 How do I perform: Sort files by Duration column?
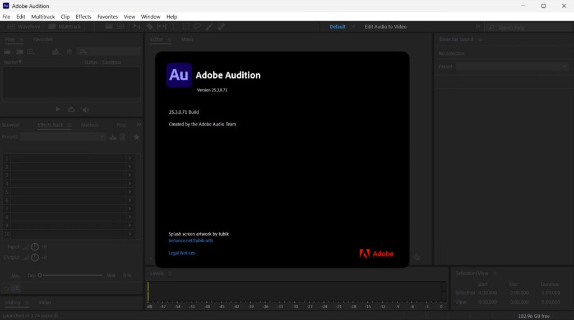pyautogui.click(x=112, y=62)
